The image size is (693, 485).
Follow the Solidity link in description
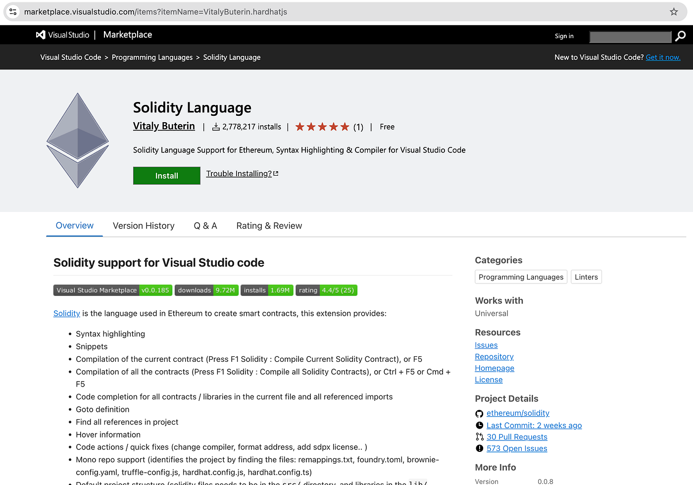[x=67, y=313]
